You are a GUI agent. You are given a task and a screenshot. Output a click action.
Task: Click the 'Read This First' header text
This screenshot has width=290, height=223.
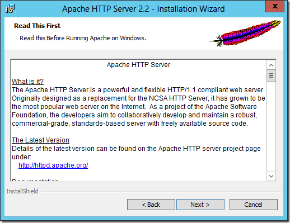click(x=38, y=26)
